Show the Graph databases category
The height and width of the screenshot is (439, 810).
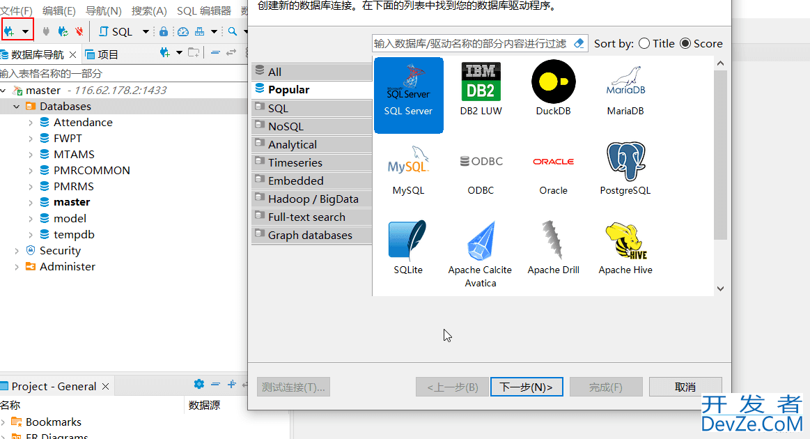311,235
